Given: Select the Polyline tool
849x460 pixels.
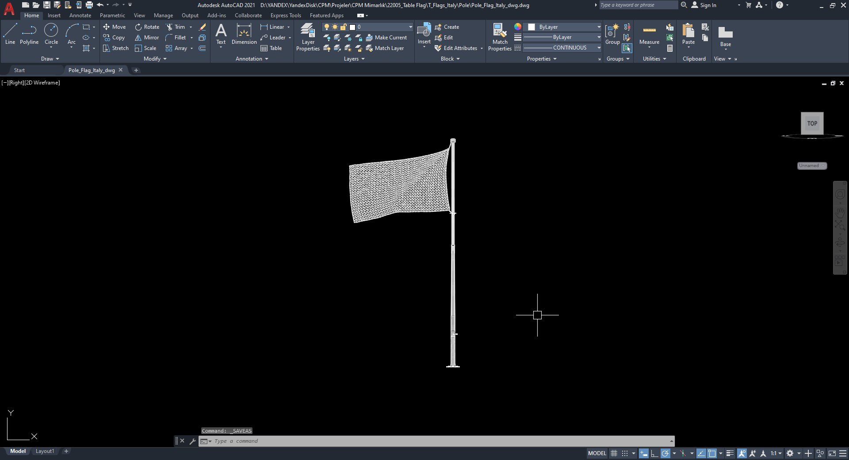Looking at the screenshot, I should point(29,34).
